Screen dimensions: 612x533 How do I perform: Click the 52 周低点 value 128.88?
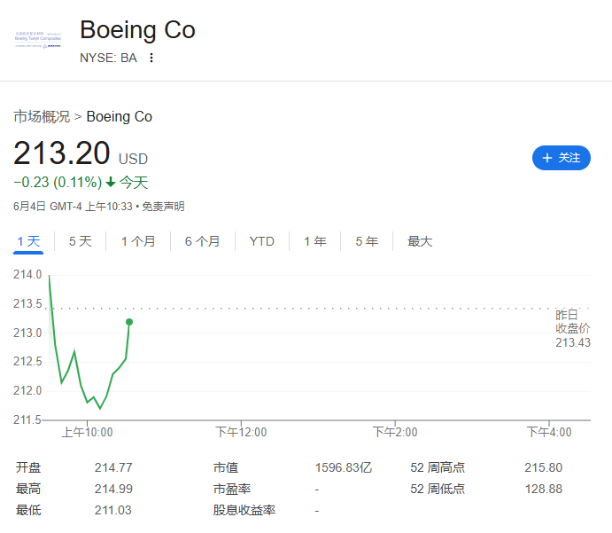click(543, 489)
